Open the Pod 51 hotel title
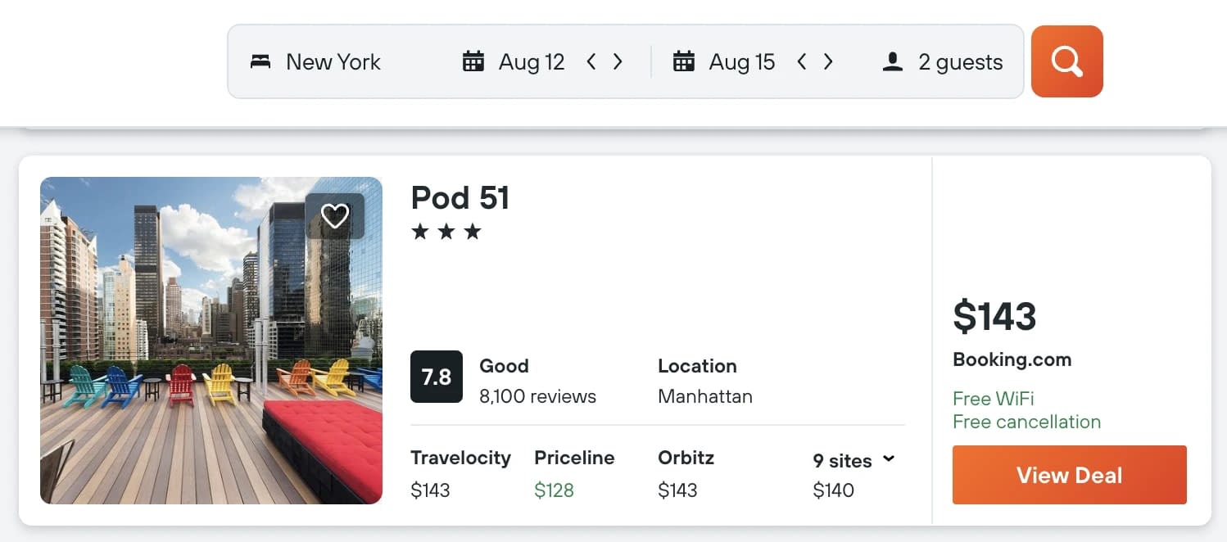 click(x=460, y=197)
